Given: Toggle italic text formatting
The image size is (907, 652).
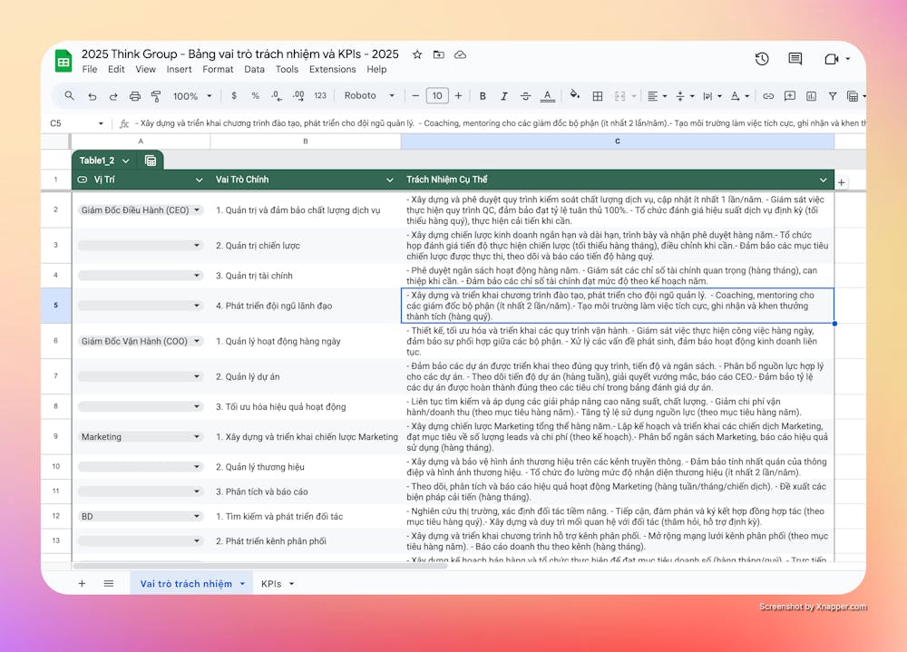Looking at the screenshot, I should (504, 96).
